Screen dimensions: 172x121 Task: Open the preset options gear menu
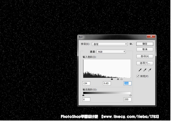[131, 44]
